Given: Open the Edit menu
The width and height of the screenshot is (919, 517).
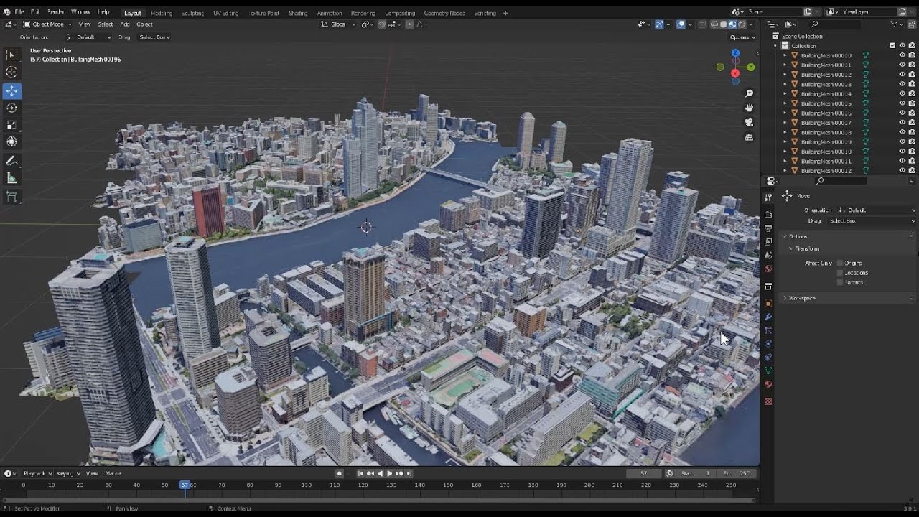Looking at the screenshot, I should 35,12.
